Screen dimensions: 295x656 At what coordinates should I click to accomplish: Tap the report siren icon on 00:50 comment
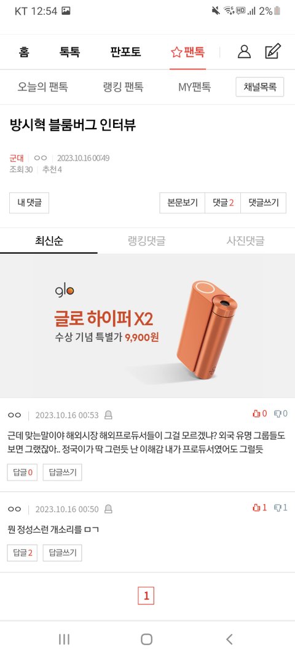coord(108,509)
